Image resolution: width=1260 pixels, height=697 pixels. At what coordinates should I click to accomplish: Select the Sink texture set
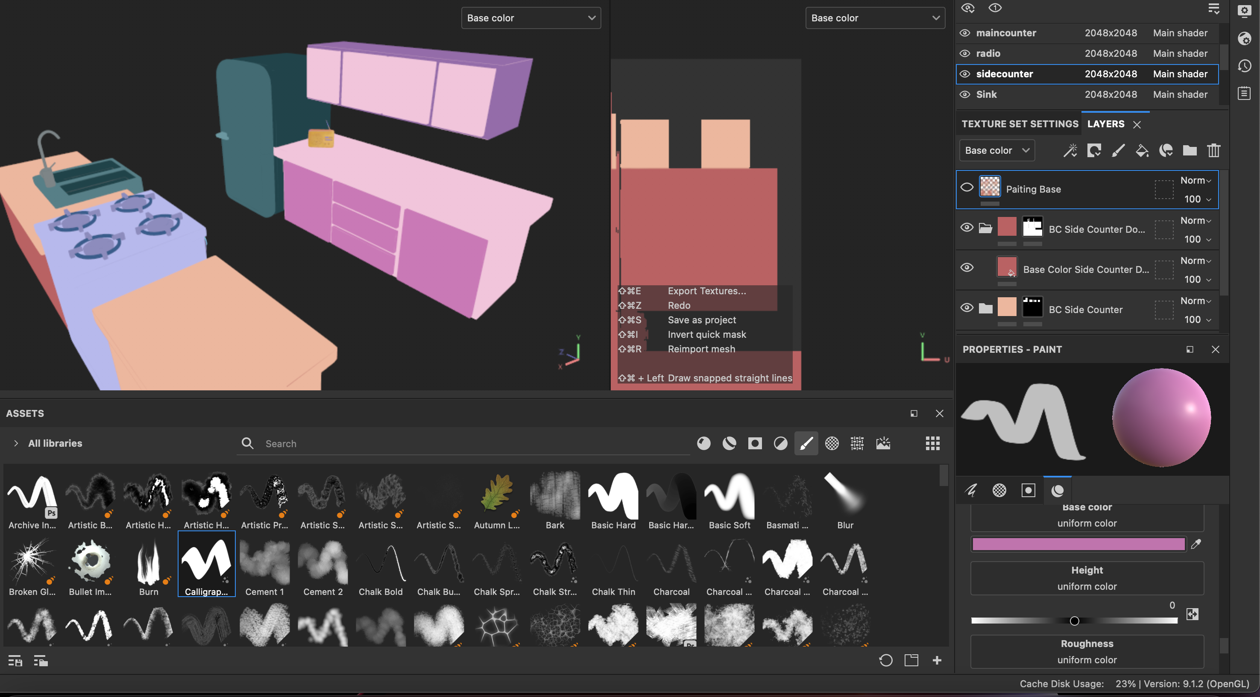[x=986, y=94]
